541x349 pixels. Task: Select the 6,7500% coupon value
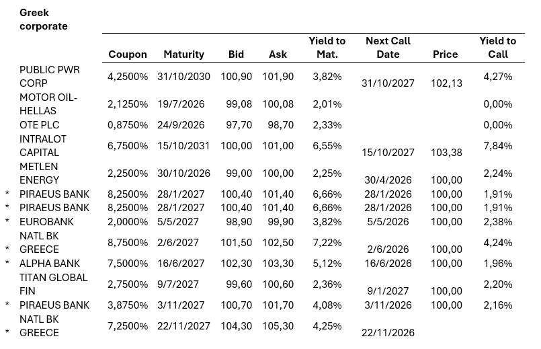(128, 146)
